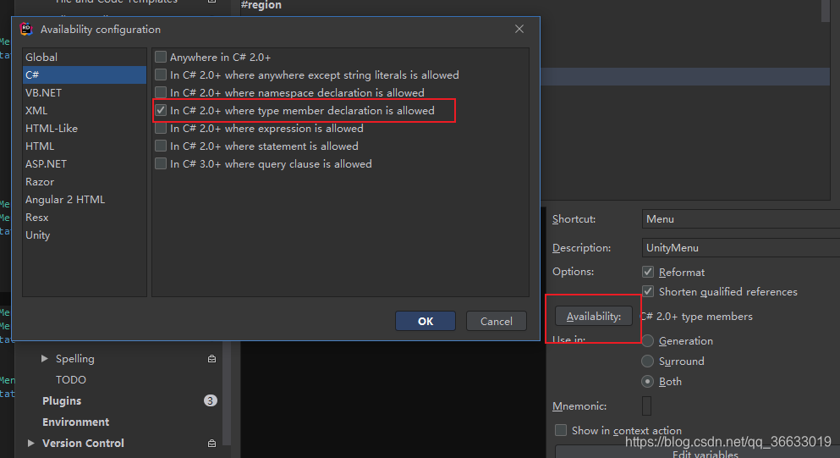The width and height of the screenshot is (840, 458).
Task: Select Razor in the scope list
Action: pos(84,181)
